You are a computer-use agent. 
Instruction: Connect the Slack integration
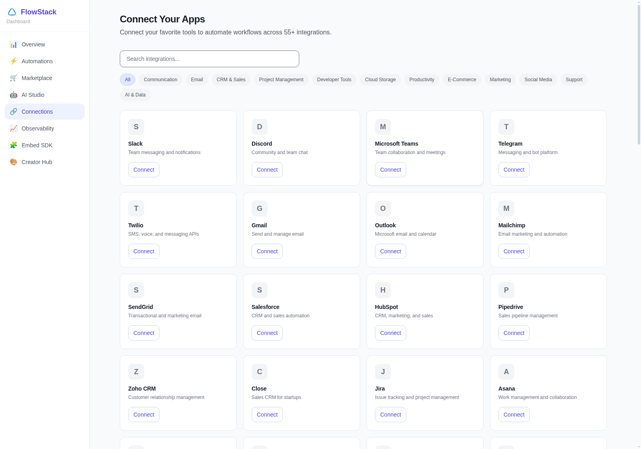point(144,170)
